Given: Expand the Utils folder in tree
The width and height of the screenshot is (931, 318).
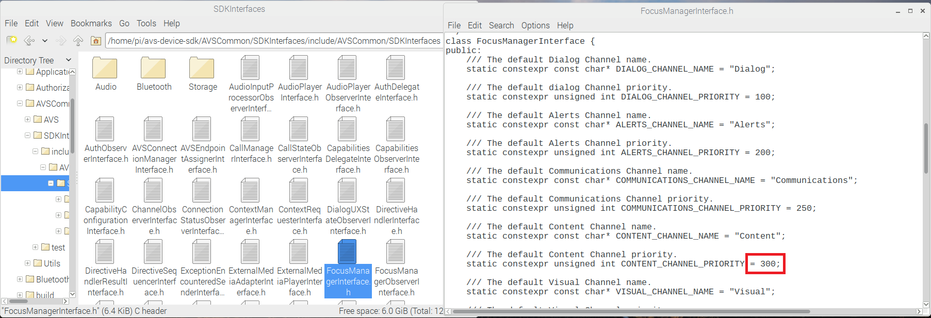Looking at the screenshot, I should pyautogui.click(x=27, y=263).
